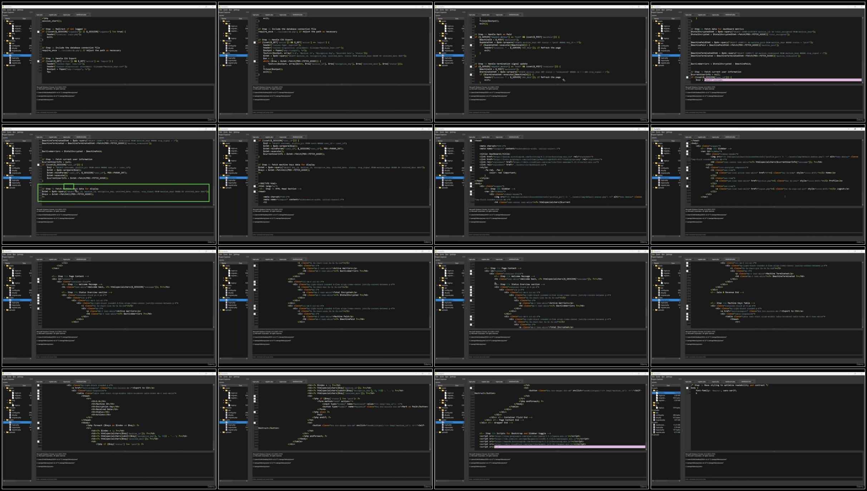Close the dashboard.css tab
Screen dimensions: 867x491
pos(753,382)
